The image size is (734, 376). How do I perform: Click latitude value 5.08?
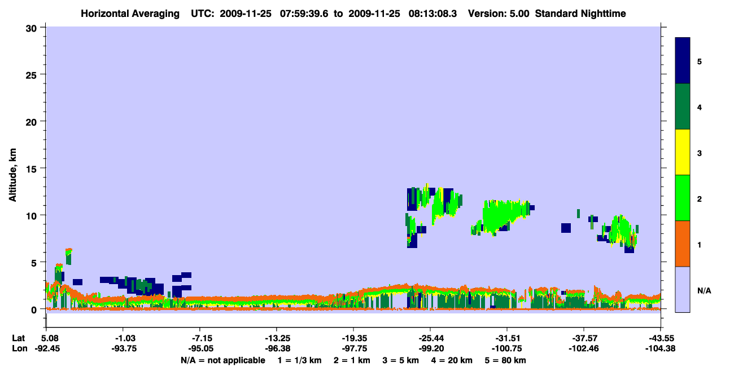50,338
